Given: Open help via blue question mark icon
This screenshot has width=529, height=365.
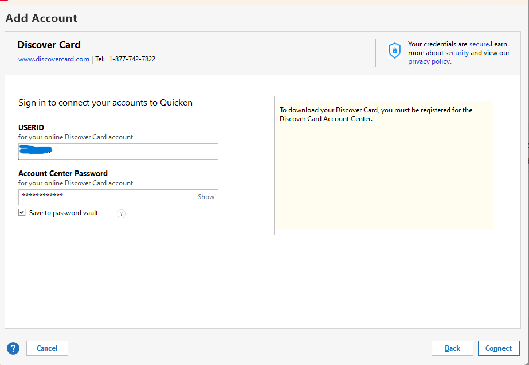Looking at the screenshot, I should [13, 348].
